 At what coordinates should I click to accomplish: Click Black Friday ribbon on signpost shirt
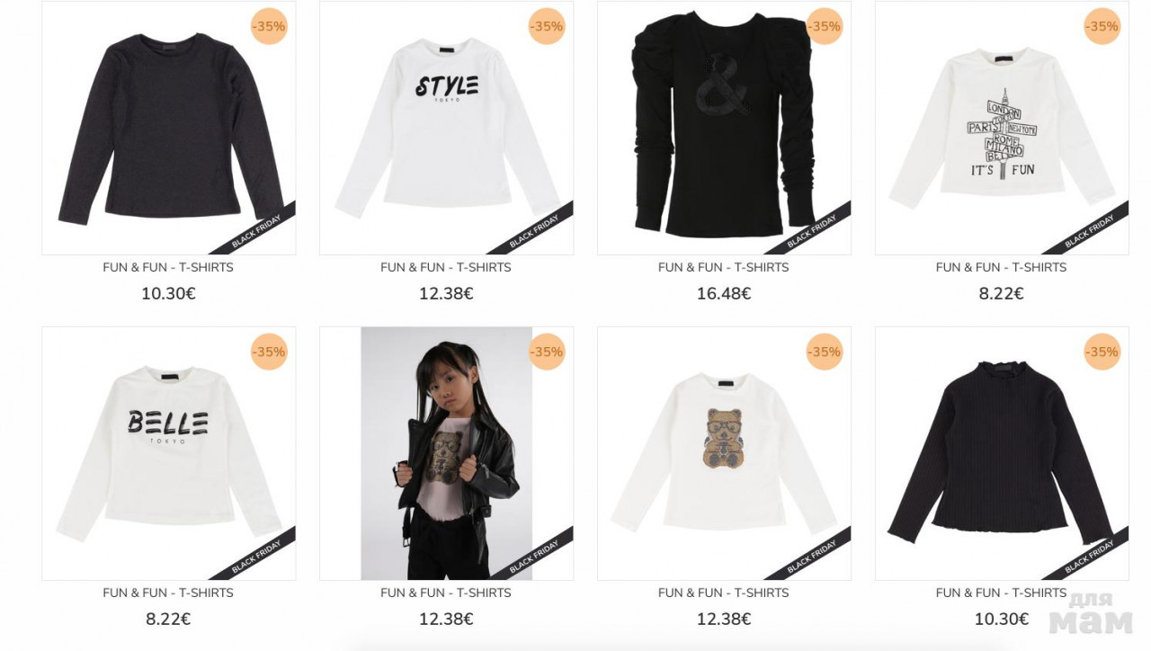[x=1089, y=230]
